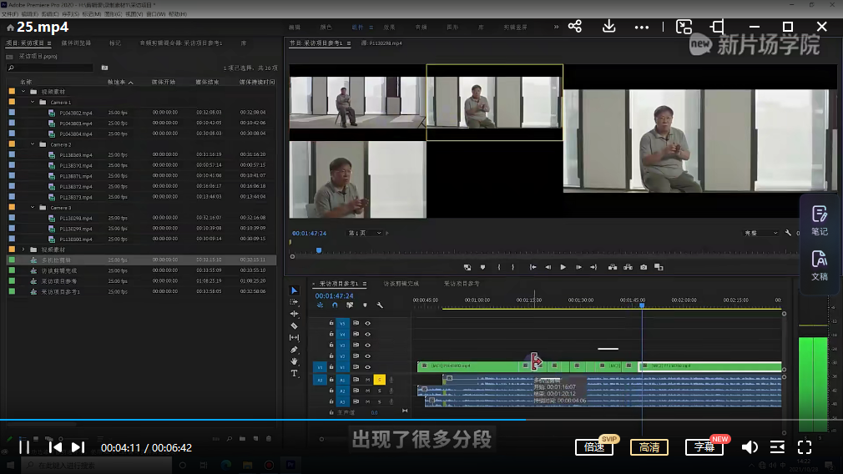This screenshot has height=474, width=843.
Task: Toggle Linked Selection in timeline
Action: [x=350, y=305]
